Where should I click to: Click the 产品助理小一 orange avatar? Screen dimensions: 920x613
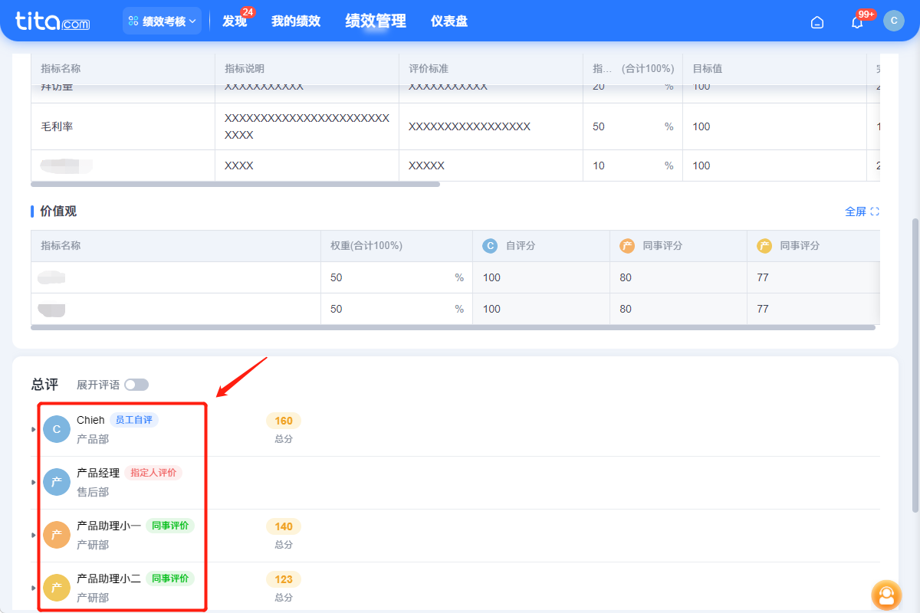point(56,535)
